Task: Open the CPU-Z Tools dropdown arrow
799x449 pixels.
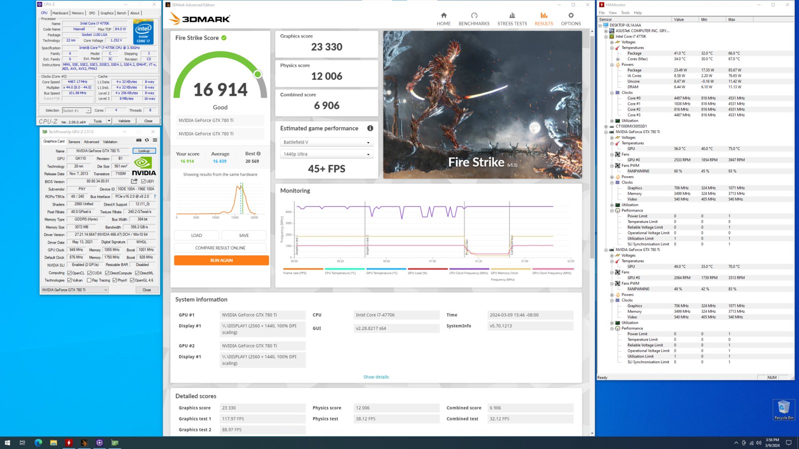Action: tap(109, 121)
